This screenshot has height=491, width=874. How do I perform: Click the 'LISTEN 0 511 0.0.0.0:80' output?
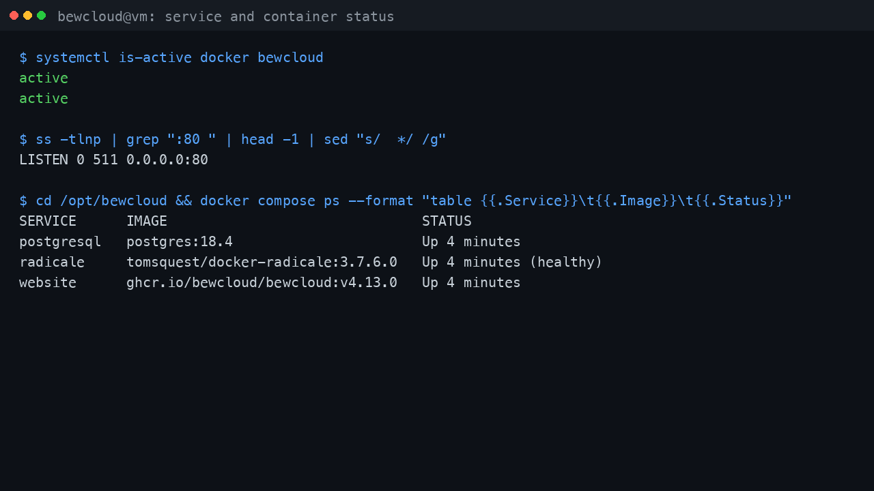click(113, 160)
